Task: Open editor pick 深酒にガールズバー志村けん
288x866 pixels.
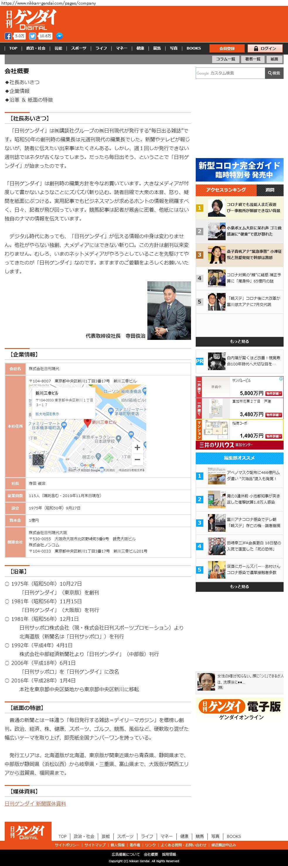Action: click(240, 570)
